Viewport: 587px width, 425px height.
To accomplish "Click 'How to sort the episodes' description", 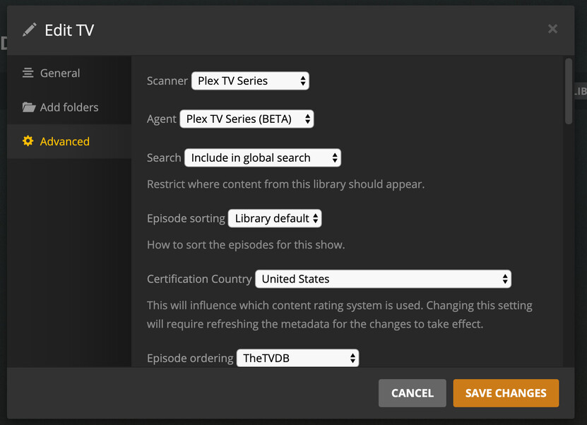I will (x=246, y=245).
